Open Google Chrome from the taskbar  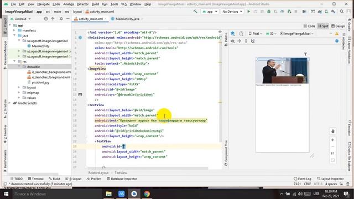[147, 194]
